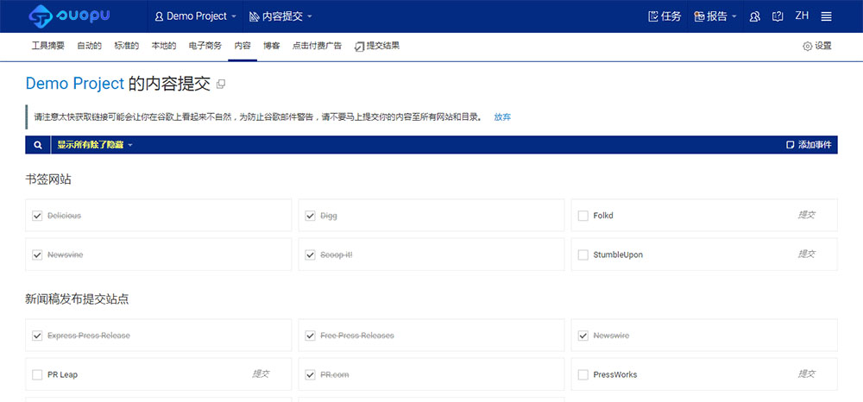
Task: Click the search magnifier icon
Action: click(x=38, y=145)
